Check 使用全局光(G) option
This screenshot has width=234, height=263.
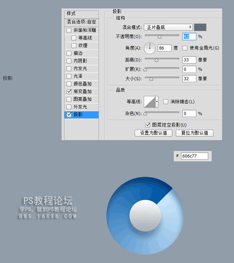click(x=185, y=48)
